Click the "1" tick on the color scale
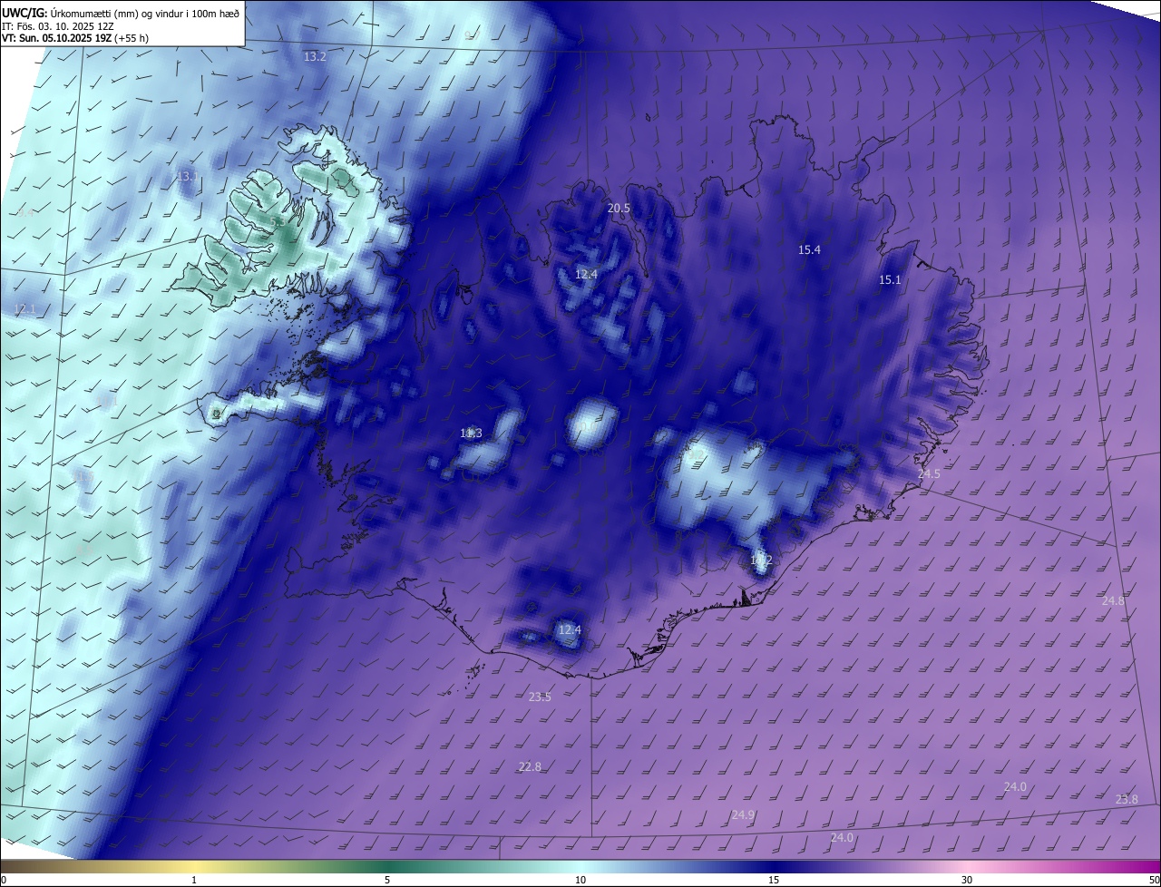Screen dimensions: 1161x887 [194, 880]
